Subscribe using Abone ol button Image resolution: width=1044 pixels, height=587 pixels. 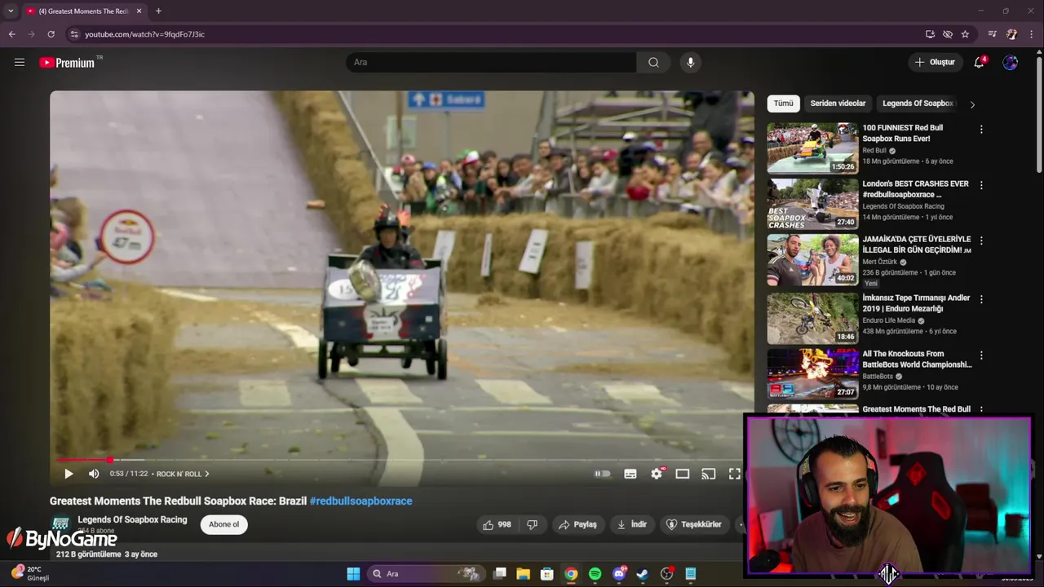click(x=224, y=524)
